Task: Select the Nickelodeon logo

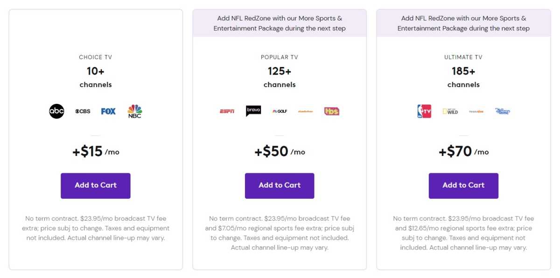Action: pyautogui.click(x=305, y=111)
